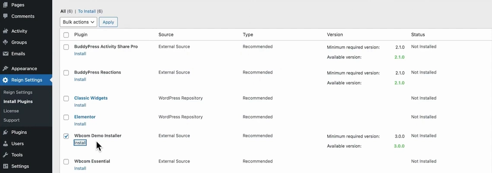Click the Users person icon

pos(5,144)
